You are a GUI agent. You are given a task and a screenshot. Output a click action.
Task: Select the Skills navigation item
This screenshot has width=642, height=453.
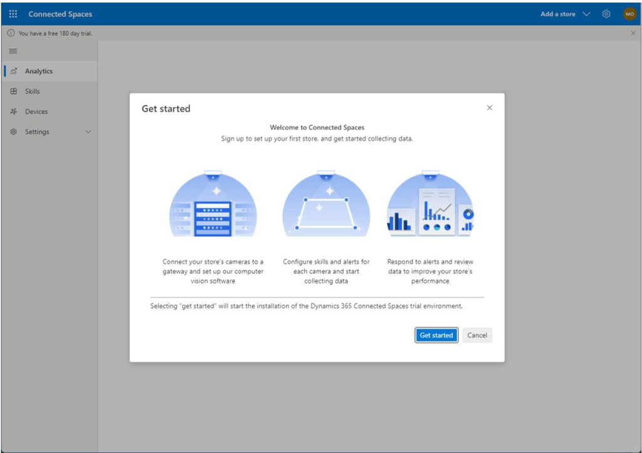pos(33,91)
